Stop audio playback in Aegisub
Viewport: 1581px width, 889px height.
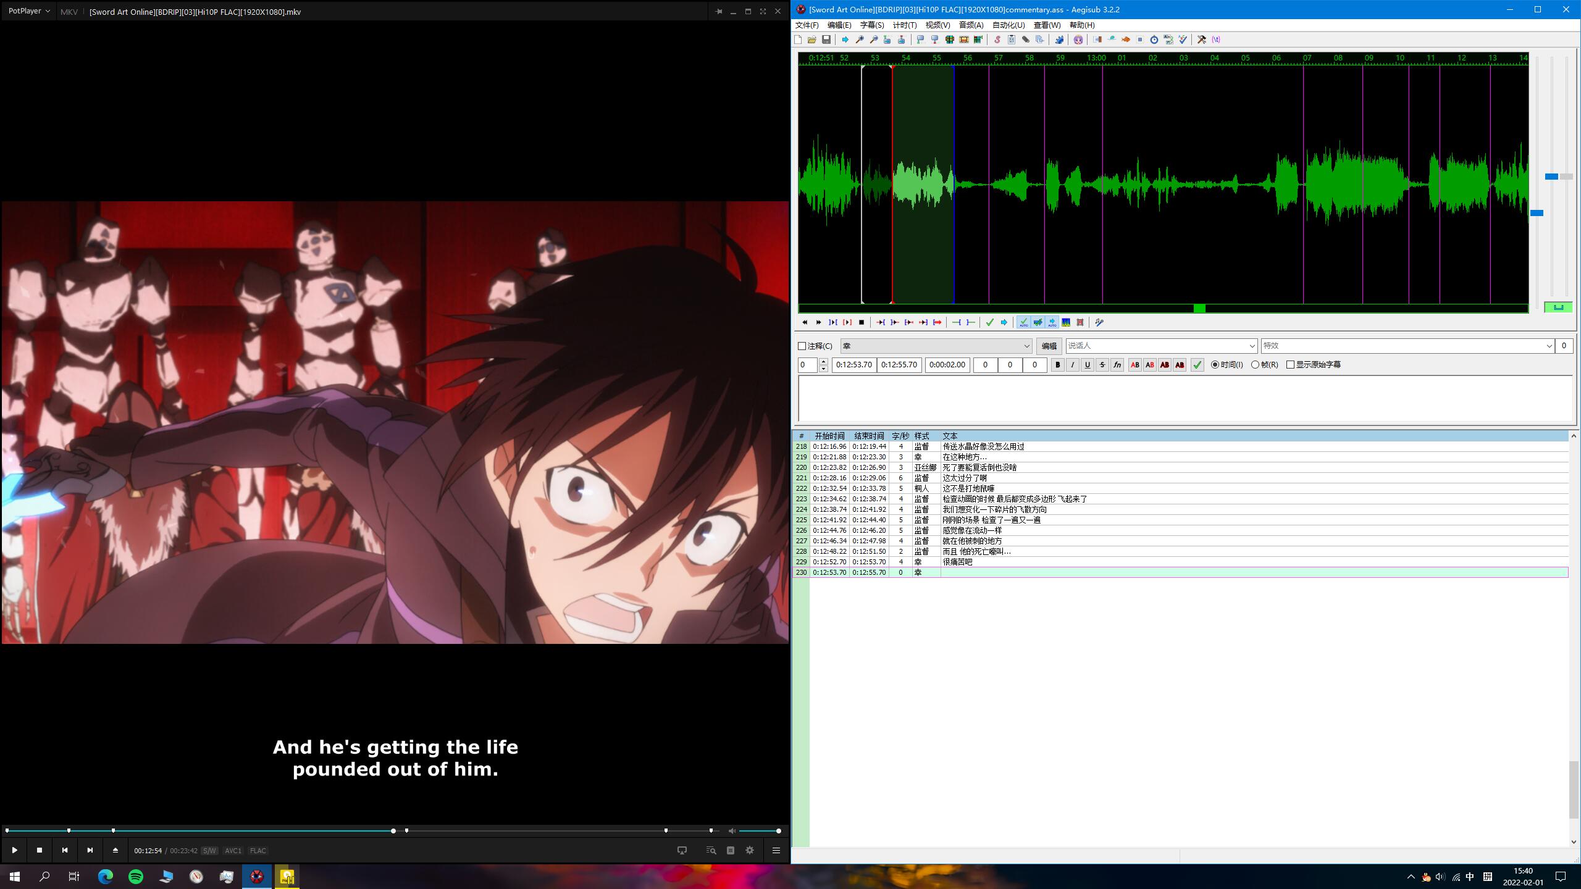(x=862, y=322)
